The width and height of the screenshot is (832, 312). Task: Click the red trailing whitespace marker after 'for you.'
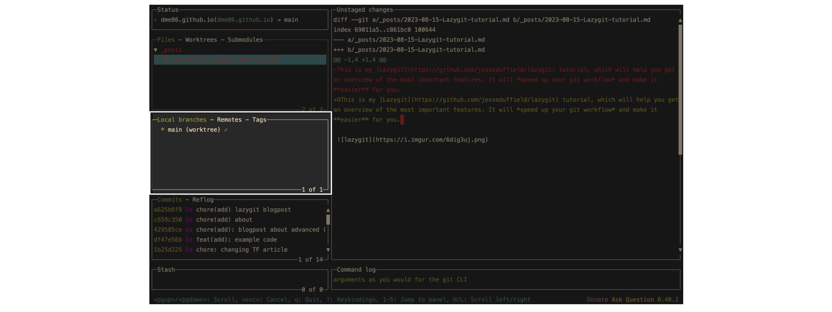click(x=402, y=120)
